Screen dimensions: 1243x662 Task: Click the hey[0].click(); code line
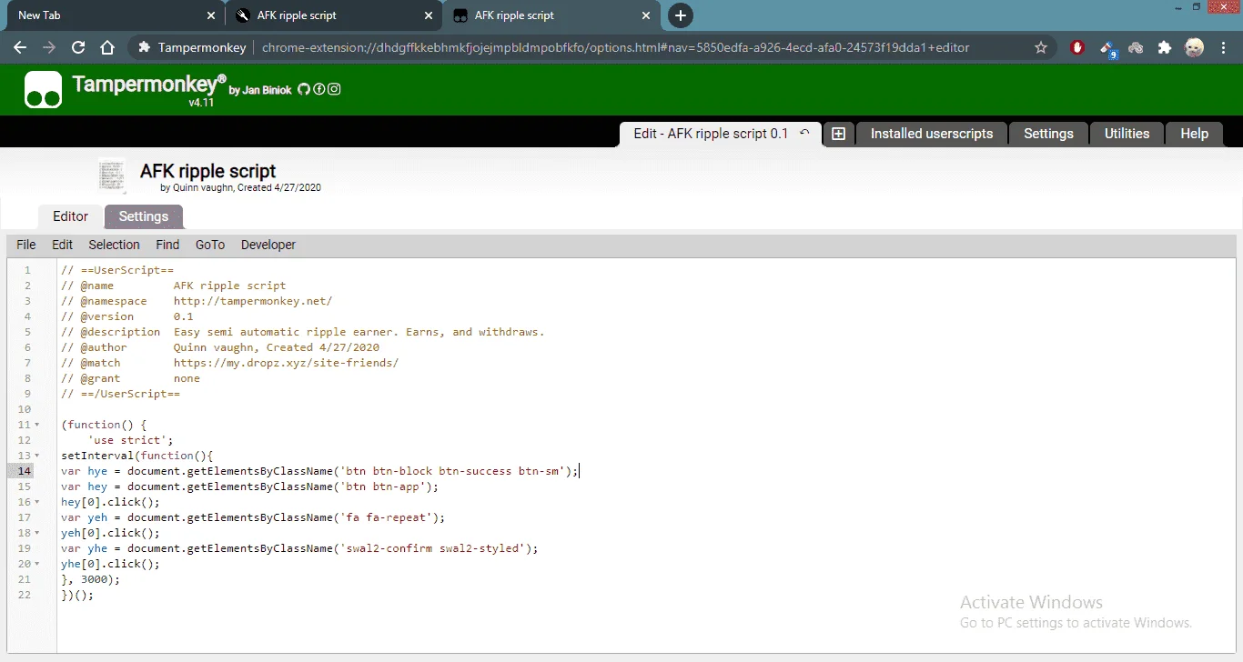pos(110,502)
